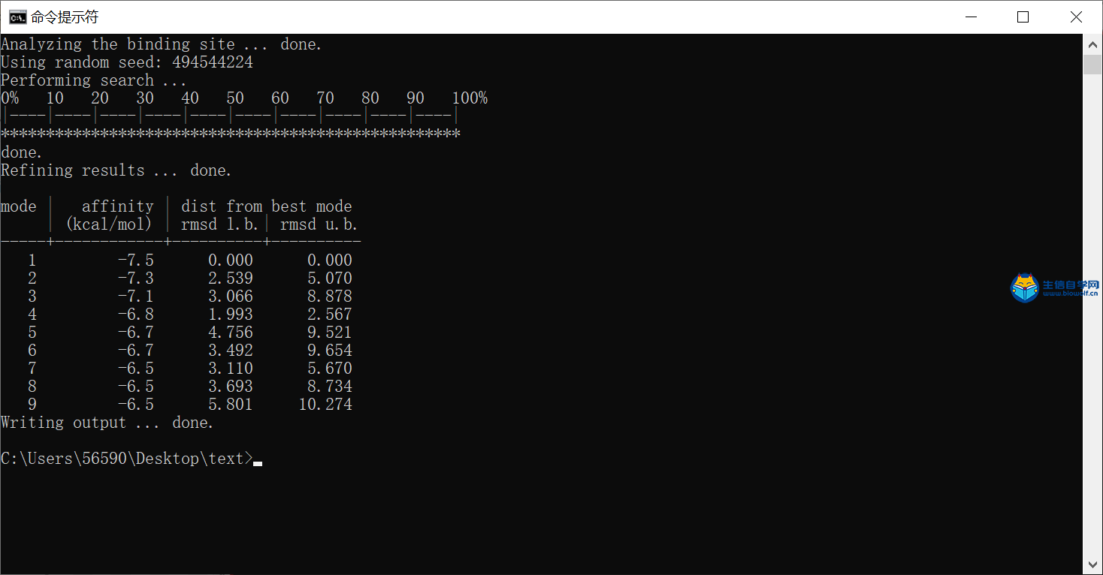Click rmsd l.b. value 5.801

[231, 405]
